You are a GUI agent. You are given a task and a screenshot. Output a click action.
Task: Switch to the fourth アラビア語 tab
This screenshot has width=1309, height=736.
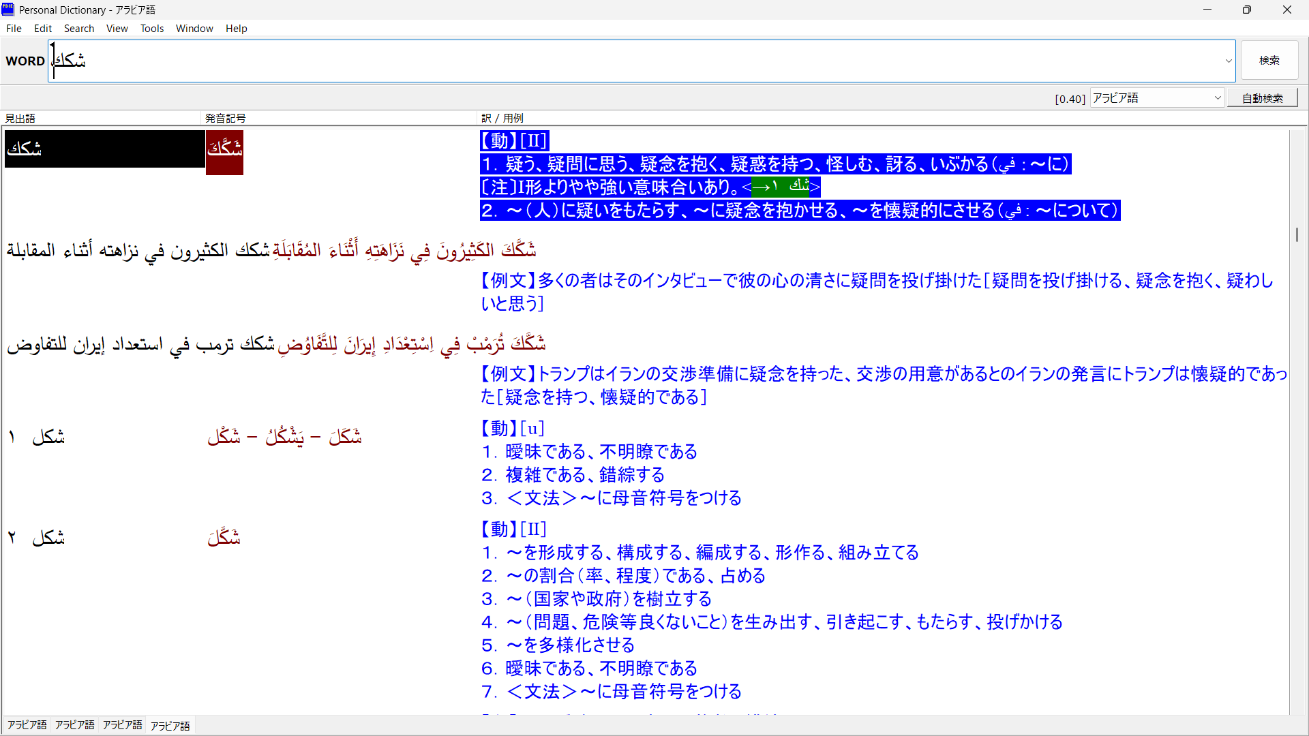coord(170,726)
